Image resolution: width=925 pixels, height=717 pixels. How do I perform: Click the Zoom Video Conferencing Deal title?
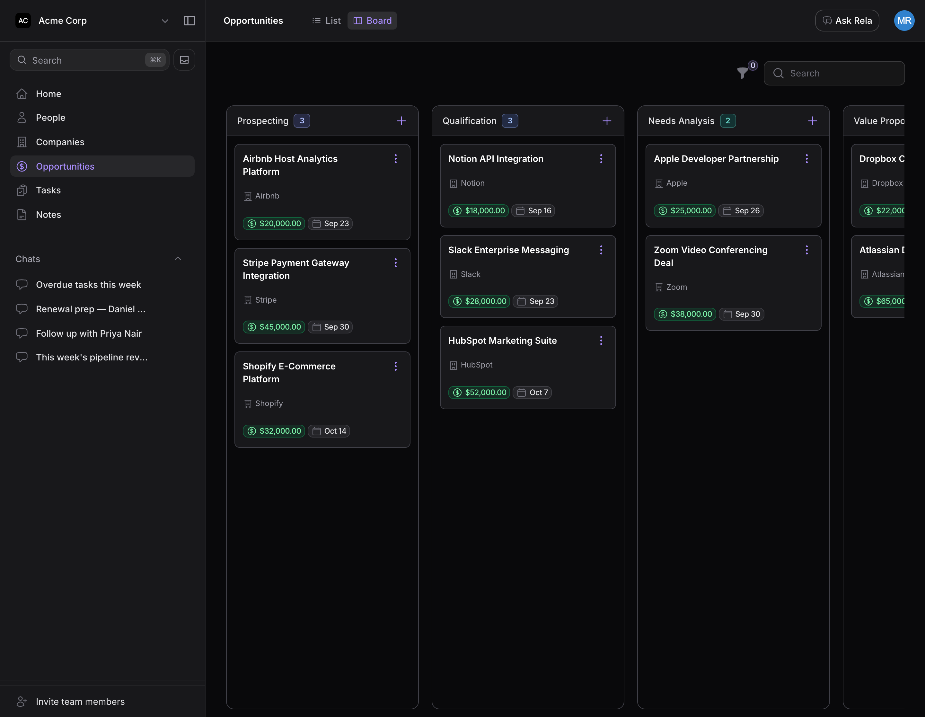coord(711,256)
